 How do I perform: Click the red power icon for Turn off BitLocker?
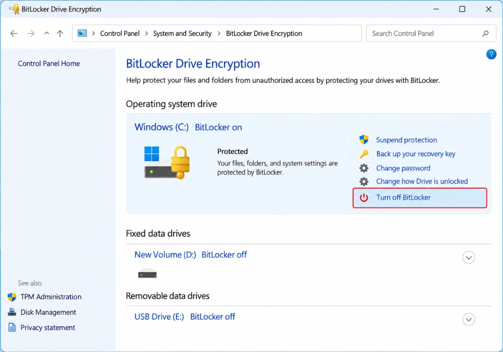pyautogui.click(x=364, y=198)
